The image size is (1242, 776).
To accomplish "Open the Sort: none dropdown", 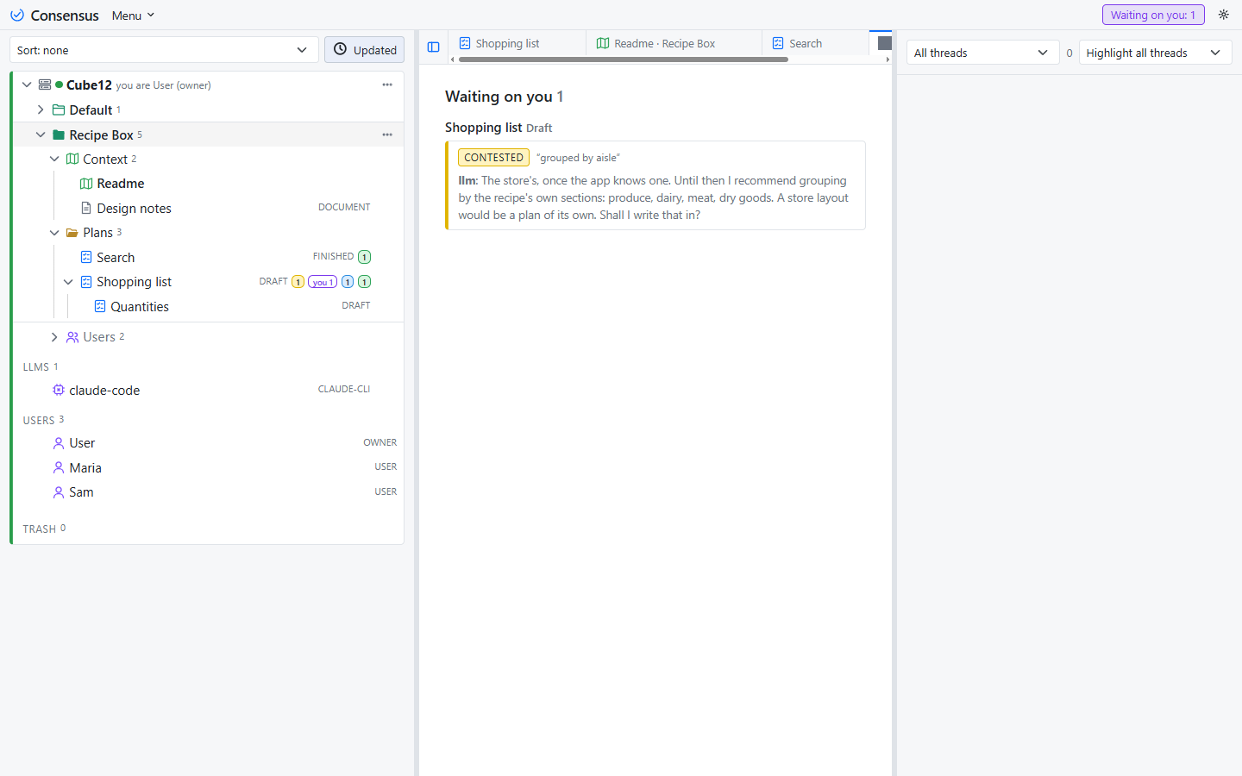I will click(x=164, y=50).
